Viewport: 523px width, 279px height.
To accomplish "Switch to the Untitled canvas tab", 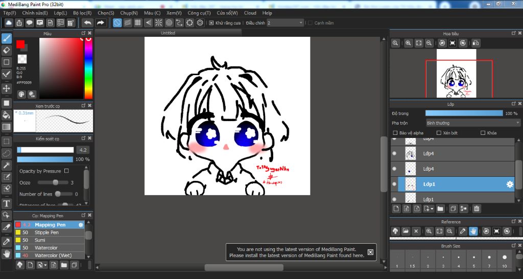I will [168, 33].
